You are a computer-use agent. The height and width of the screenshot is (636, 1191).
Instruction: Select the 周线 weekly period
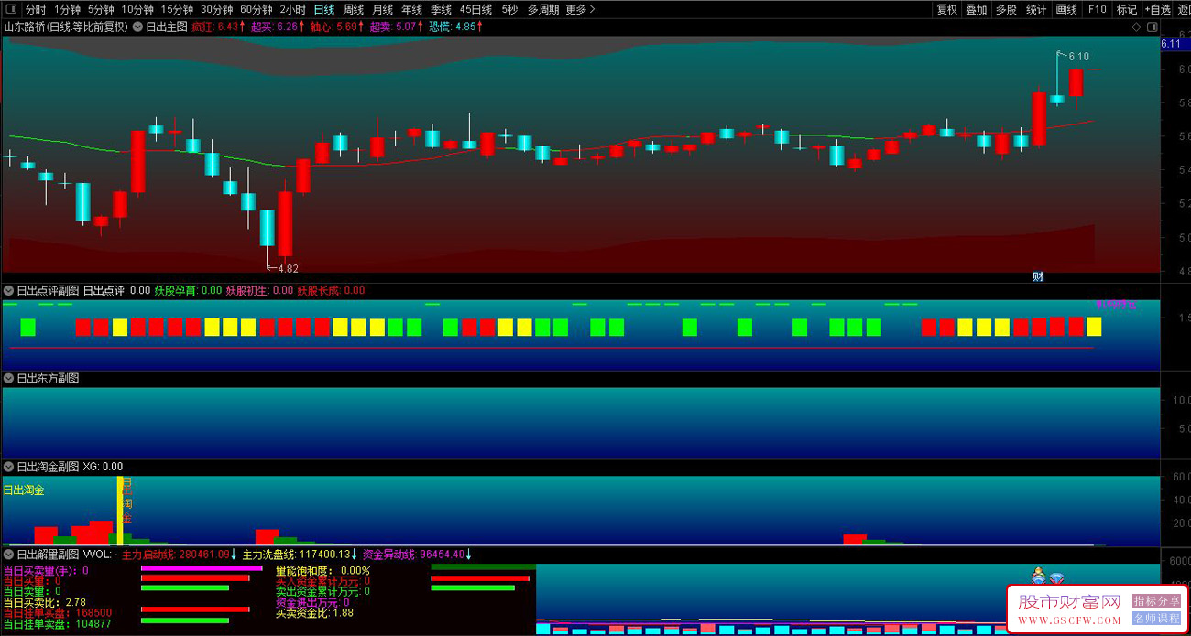[x=354, y=9]
